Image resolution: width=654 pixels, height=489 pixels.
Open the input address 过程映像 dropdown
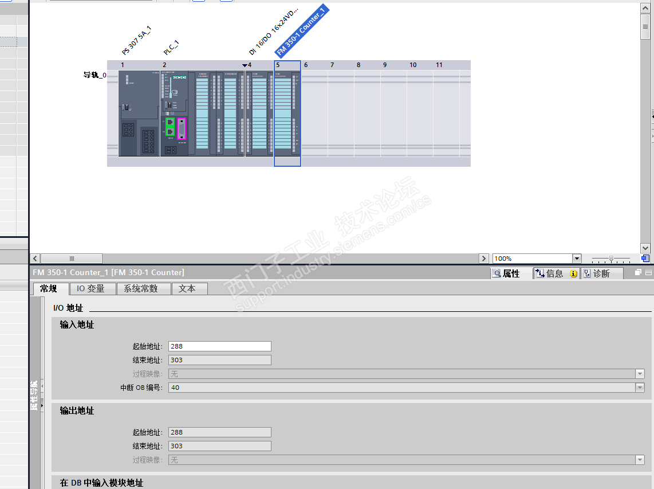640,374
